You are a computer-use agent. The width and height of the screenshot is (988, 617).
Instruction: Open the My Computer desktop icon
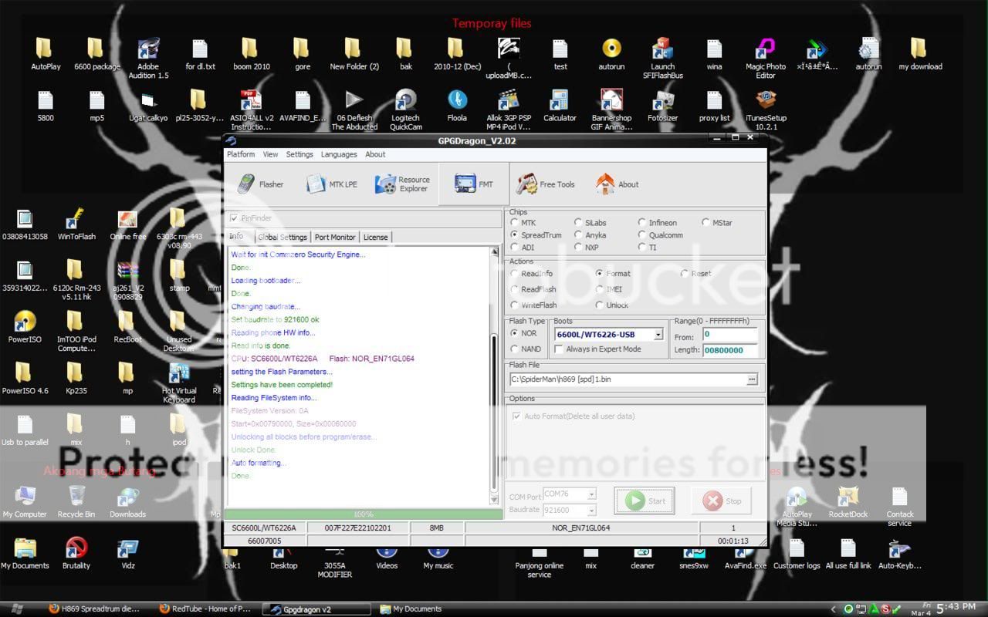[25, 501]
